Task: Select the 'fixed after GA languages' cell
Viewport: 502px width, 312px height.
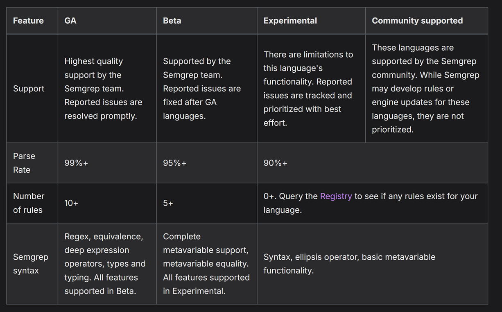Action: 202,89
